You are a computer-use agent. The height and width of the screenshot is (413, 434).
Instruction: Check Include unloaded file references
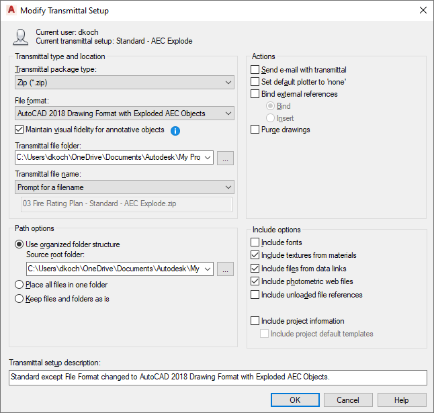point(255,295)
